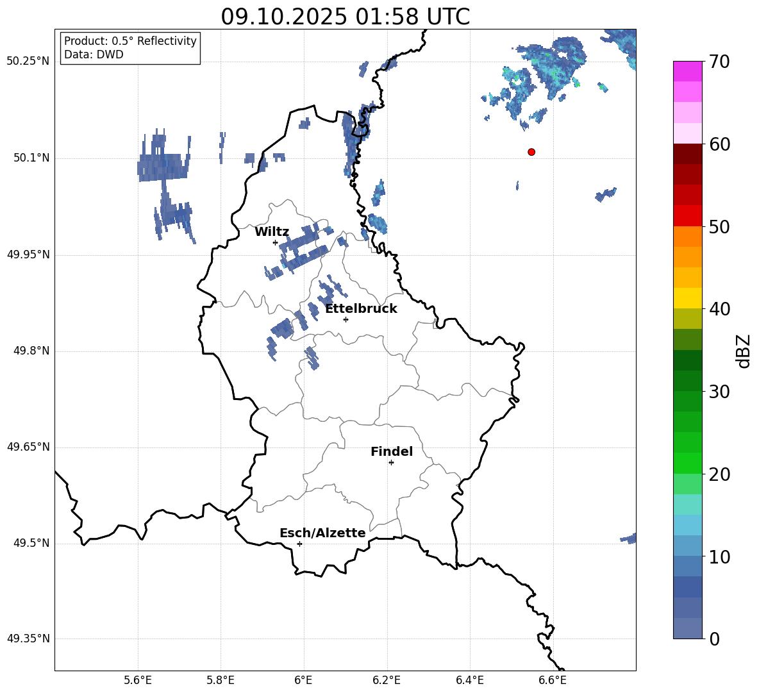This screenshot has width=759, height=693.
Task: Click the 49.95°N latitude label
Action: pyautogui.click(x=28, y=255)
